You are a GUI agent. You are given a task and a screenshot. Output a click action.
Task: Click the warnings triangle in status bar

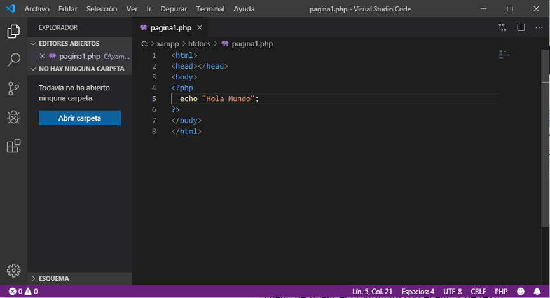(28, 292)
